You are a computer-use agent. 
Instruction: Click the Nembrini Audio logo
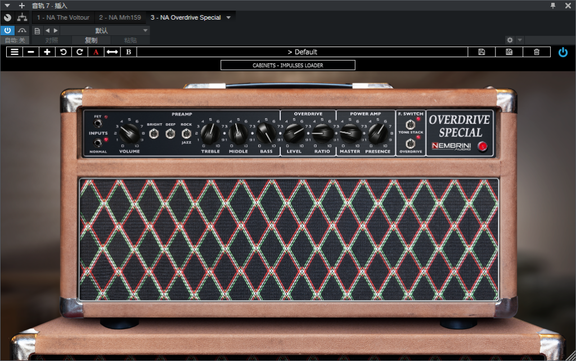(452, 146)
